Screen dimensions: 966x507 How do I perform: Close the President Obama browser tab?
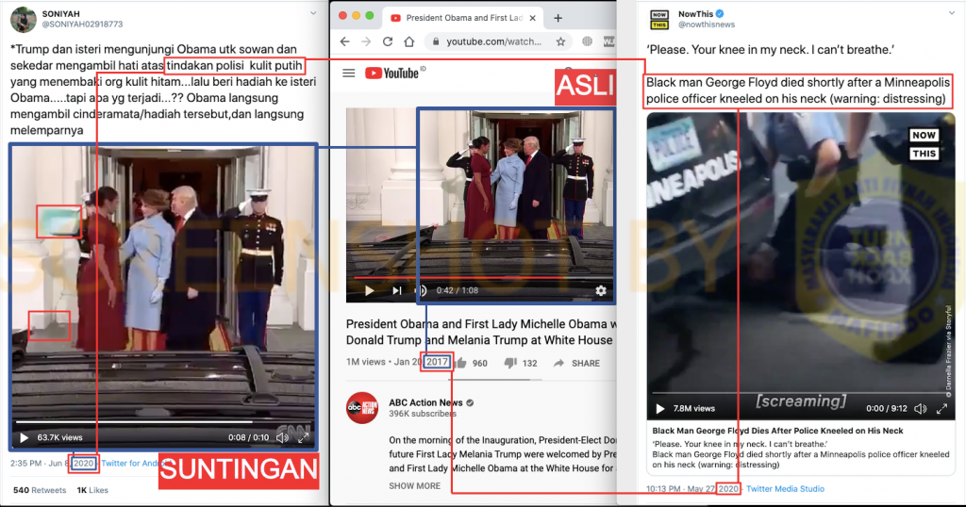point(532,18)
